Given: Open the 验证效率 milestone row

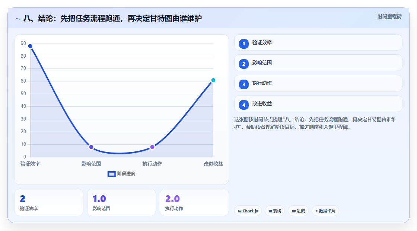Looking at the screenshot, I should tap(318, 42).
